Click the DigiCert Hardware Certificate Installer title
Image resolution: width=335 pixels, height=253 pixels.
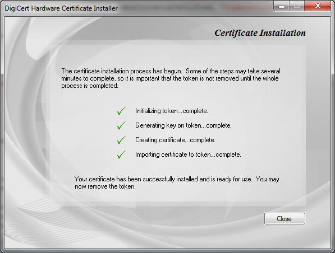coord(61,8)
